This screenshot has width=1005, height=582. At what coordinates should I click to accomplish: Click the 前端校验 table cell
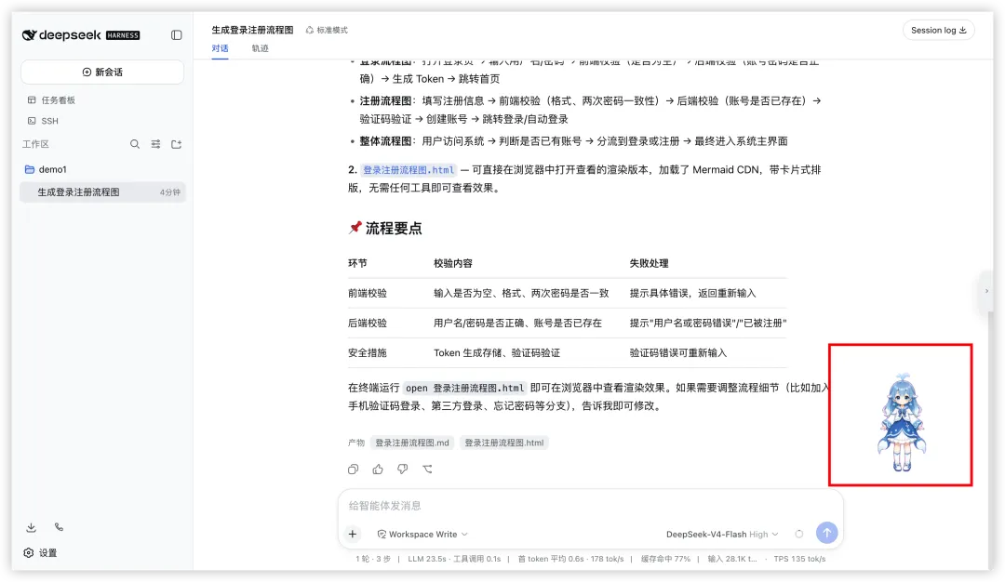click(368, 294)
